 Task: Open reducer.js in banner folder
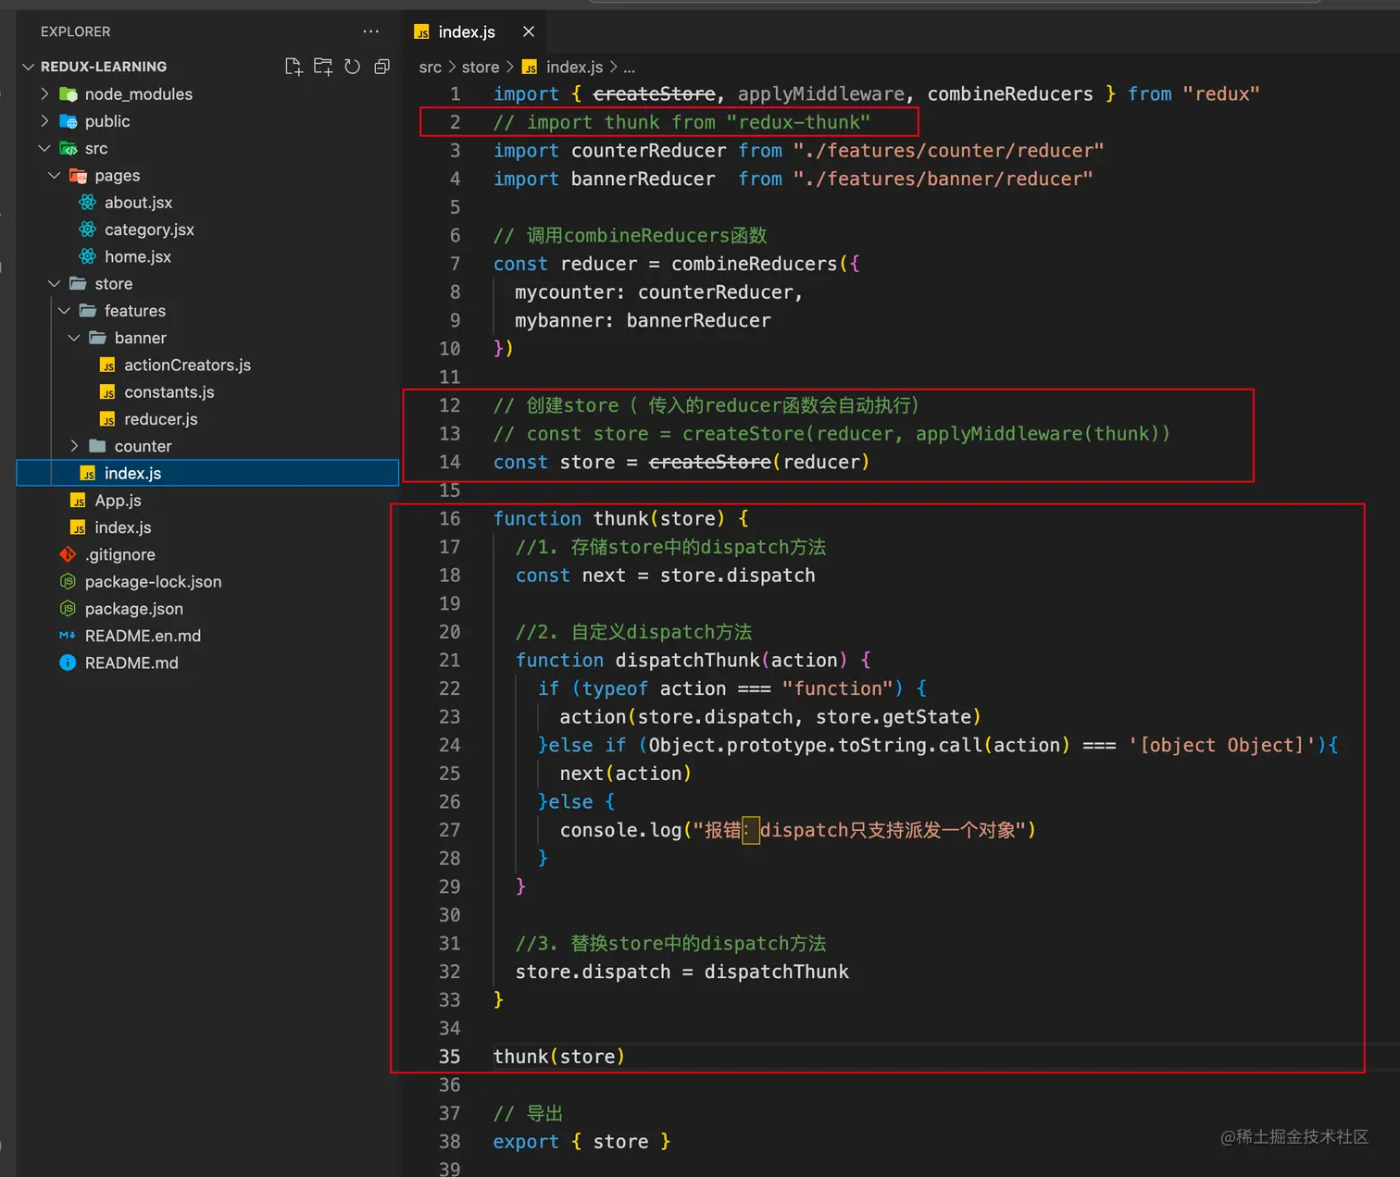tap(161, 419)
